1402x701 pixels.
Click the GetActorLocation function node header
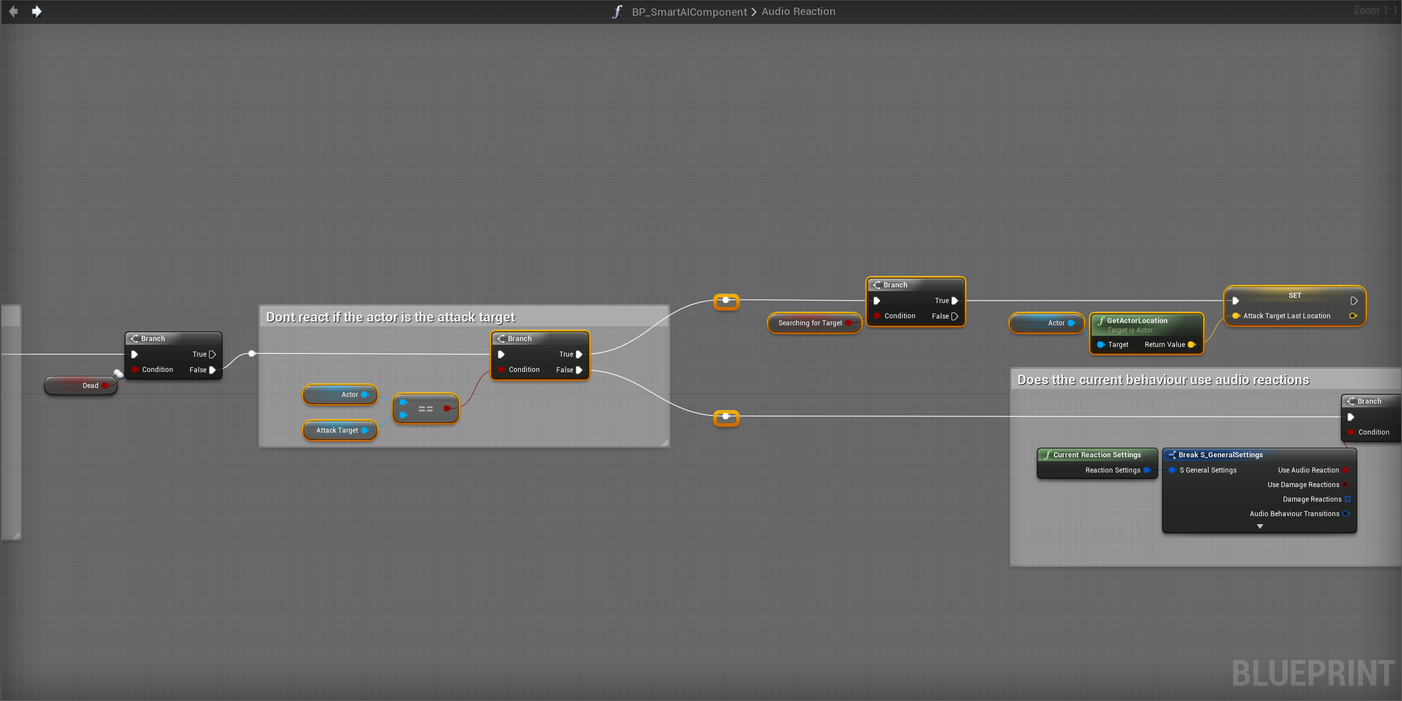(x=1137, y=320)
